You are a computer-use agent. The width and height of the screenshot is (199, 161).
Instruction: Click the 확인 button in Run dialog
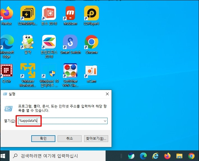43,138
